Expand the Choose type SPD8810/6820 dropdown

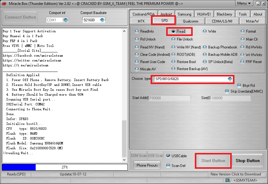230,79
